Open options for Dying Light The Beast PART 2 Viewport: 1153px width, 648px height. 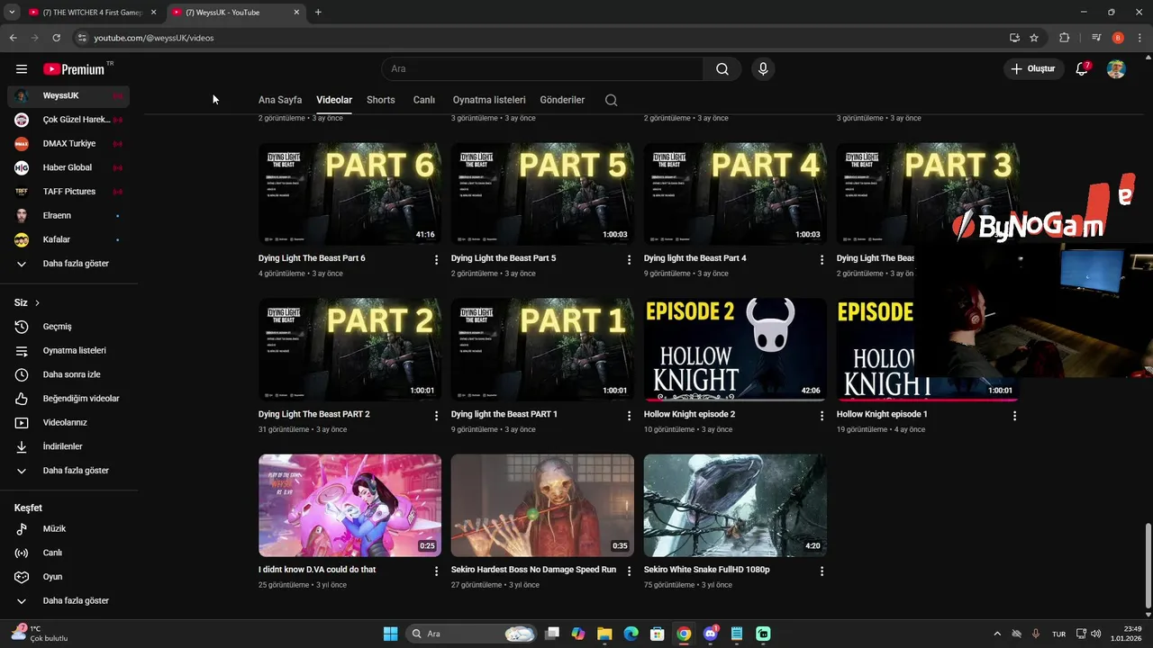point(437,416)
